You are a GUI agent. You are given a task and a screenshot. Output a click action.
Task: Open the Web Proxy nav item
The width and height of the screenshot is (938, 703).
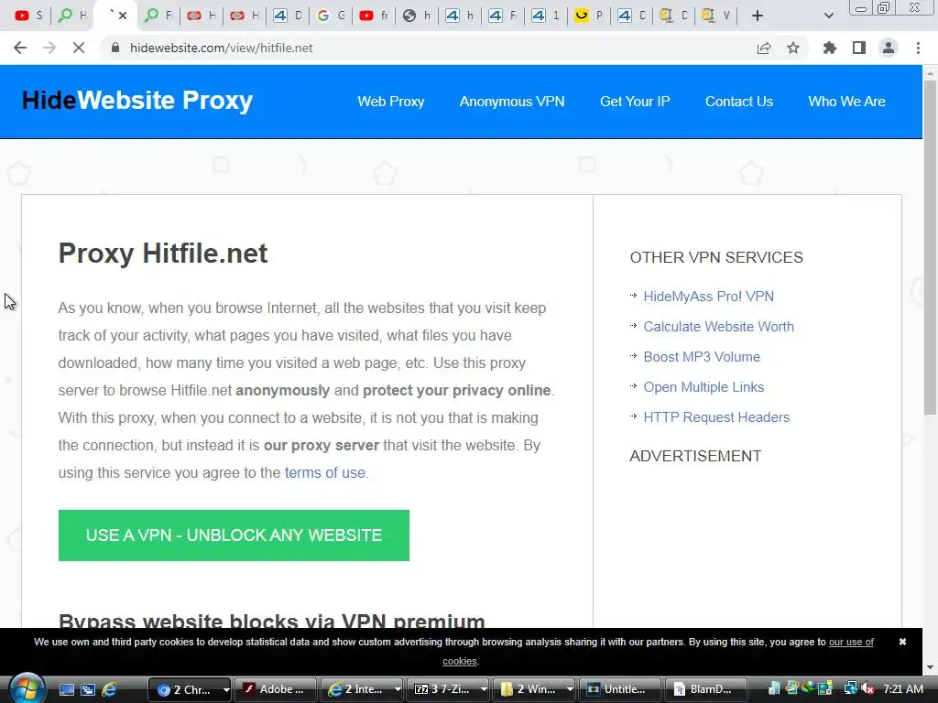click(x=390, y=102)
